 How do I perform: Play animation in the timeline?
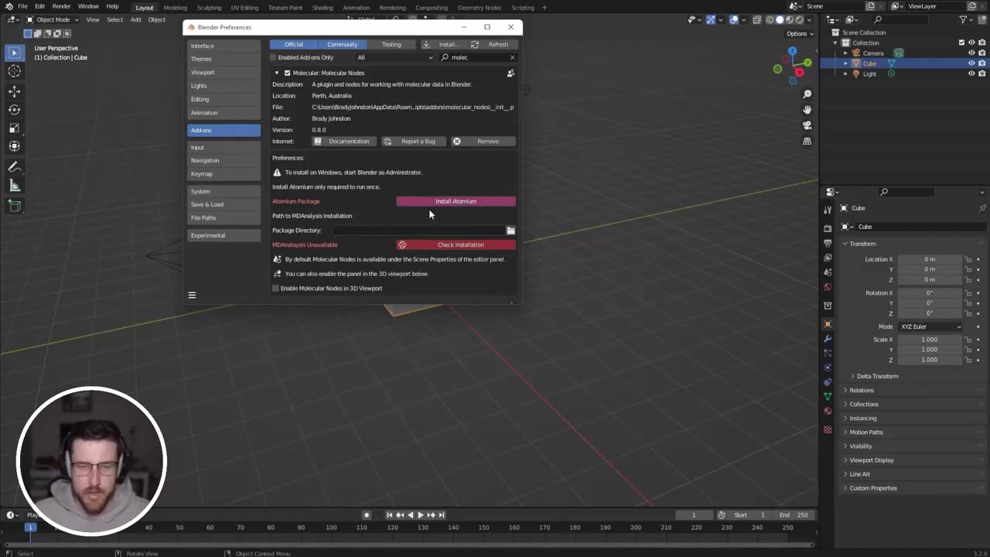[x=420, y=515]
